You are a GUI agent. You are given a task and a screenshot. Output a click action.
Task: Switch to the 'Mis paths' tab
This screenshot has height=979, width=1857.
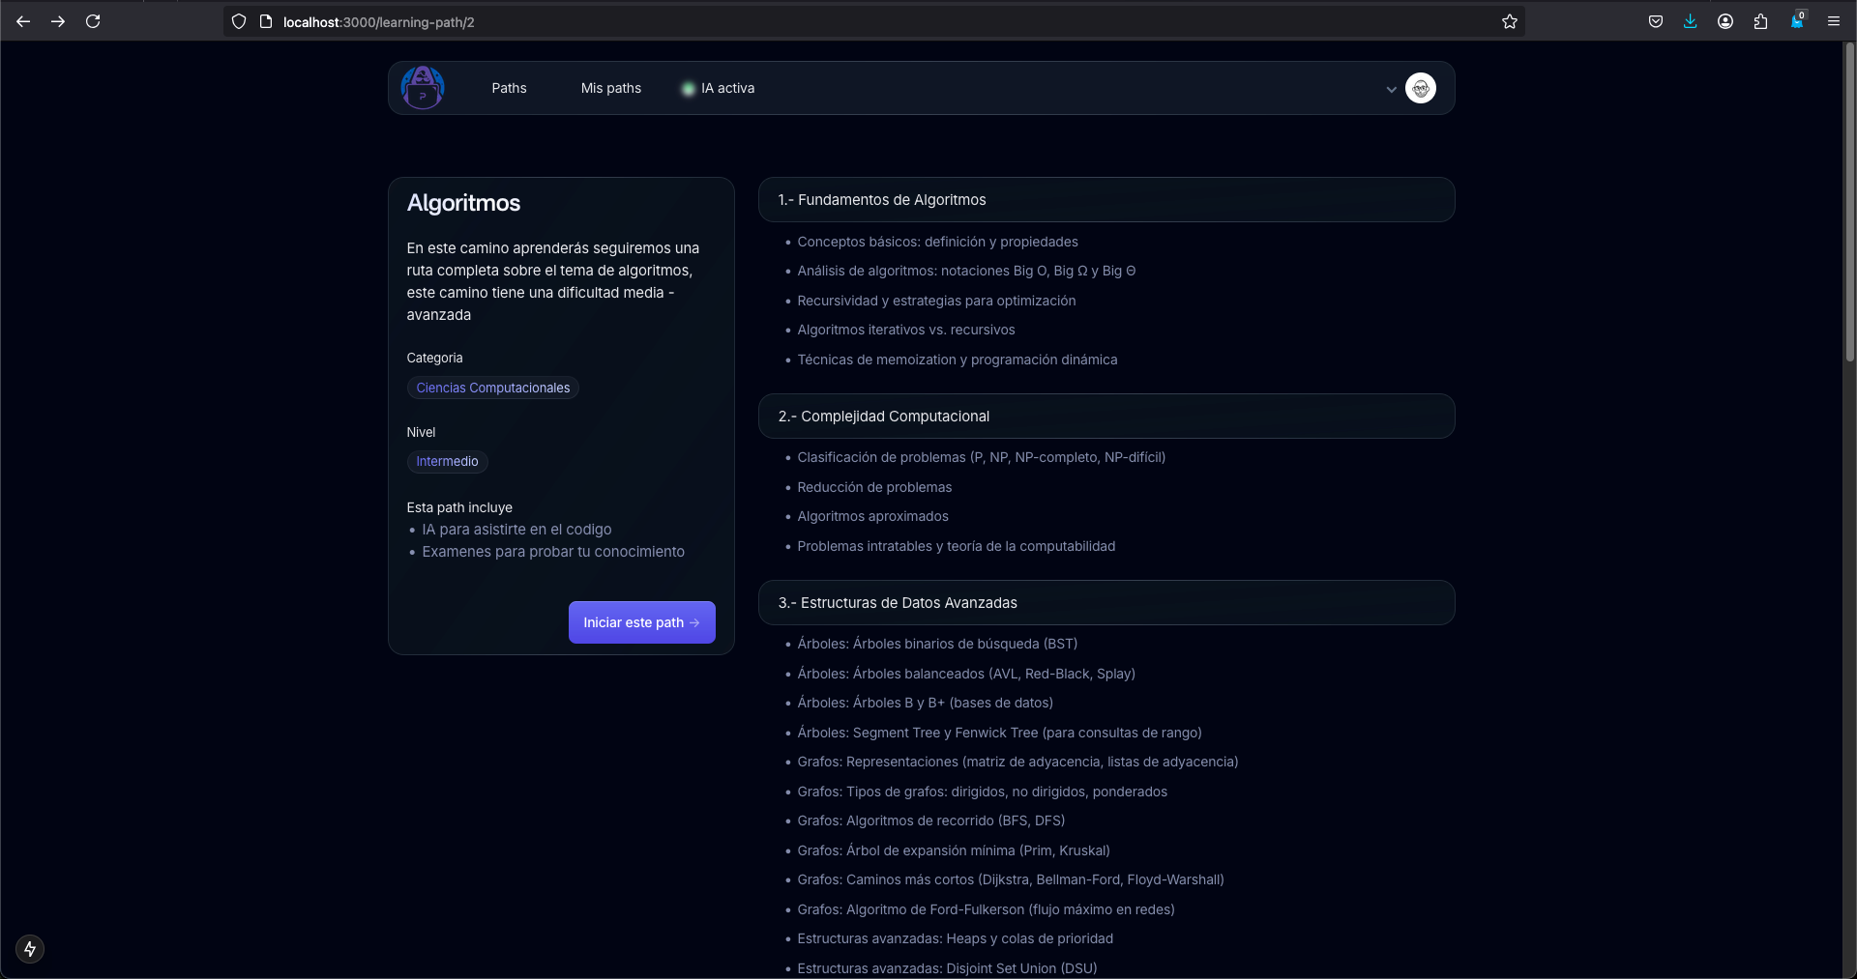tap(610, 88)
